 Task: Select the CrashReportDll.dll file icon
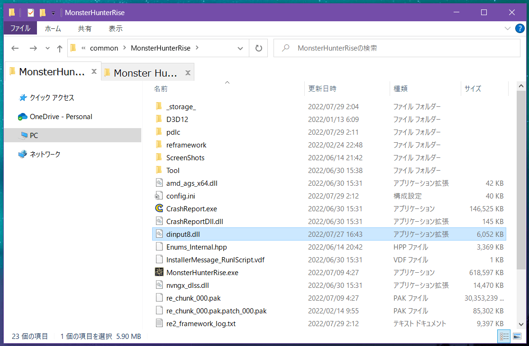[159, 221]
